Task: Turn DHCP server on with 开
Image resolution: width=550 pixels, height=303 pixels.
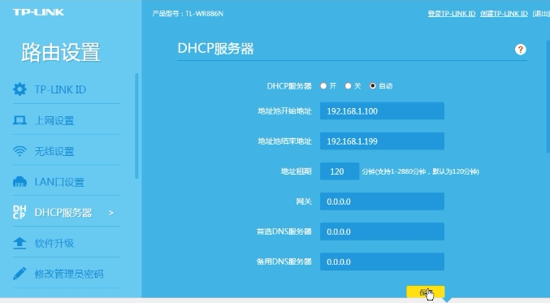Action: (323, 86)
